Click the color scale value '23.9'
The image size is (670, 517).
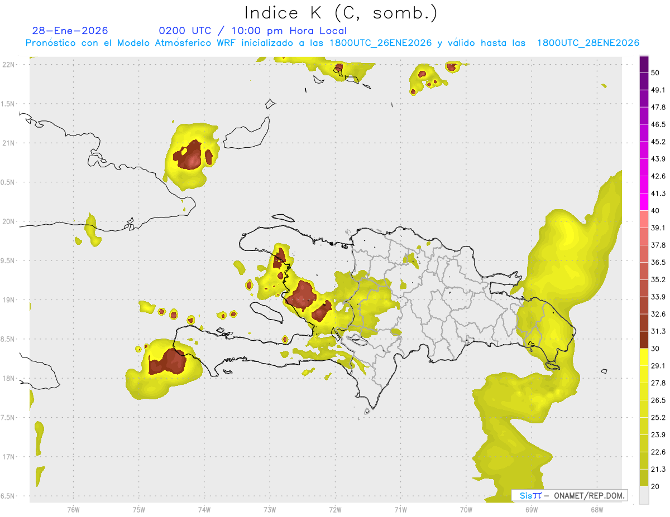tap(658, 434)
